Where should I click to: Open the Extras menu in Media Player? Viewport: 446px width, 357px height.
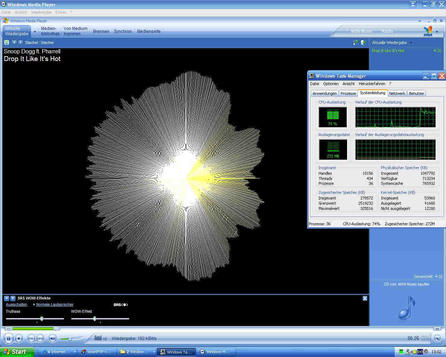tap(61, 12)
